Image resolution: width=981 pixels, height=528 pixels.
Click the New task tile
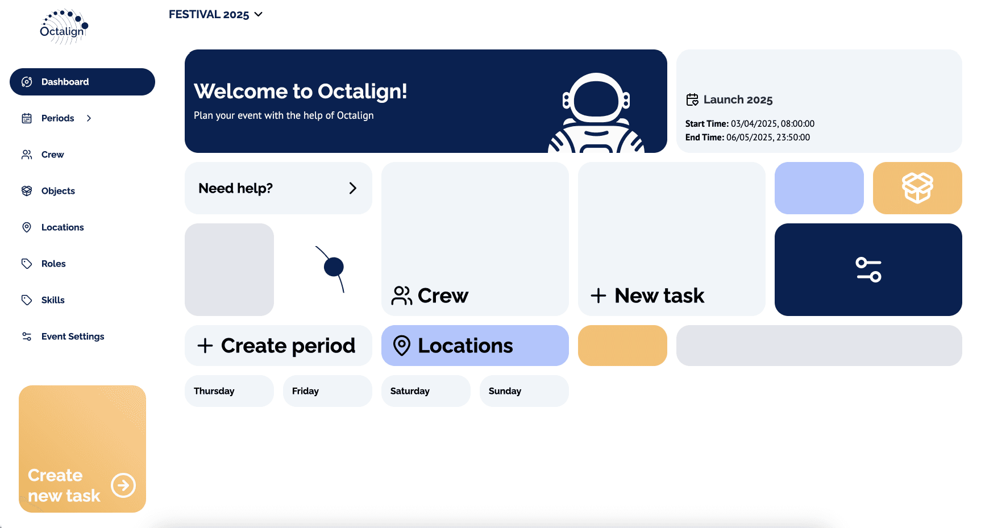[671, 239]
